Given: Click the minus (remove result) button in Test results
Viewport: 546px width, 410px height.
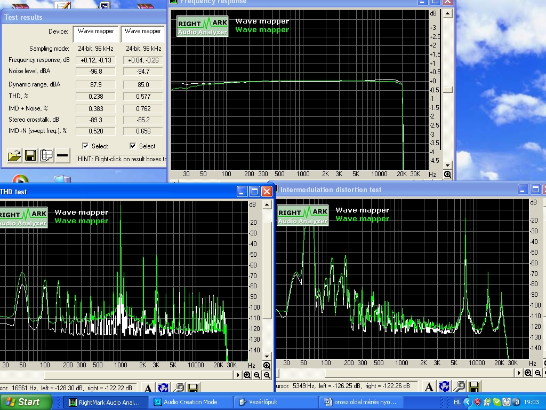Looking at the screenshot, I should 62,155.
